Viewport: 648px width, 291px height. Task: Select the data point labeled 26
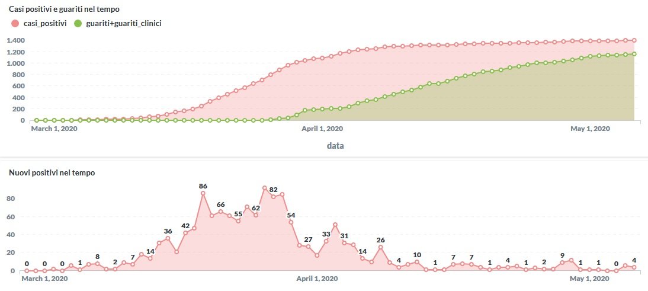pos(380,247)
